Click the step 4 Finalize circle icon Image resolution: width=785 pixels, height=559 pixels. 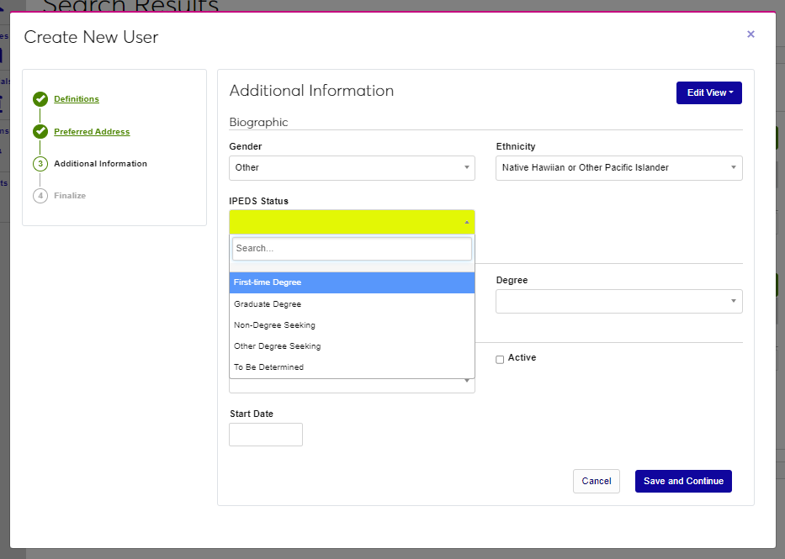(x=40, y=196)
